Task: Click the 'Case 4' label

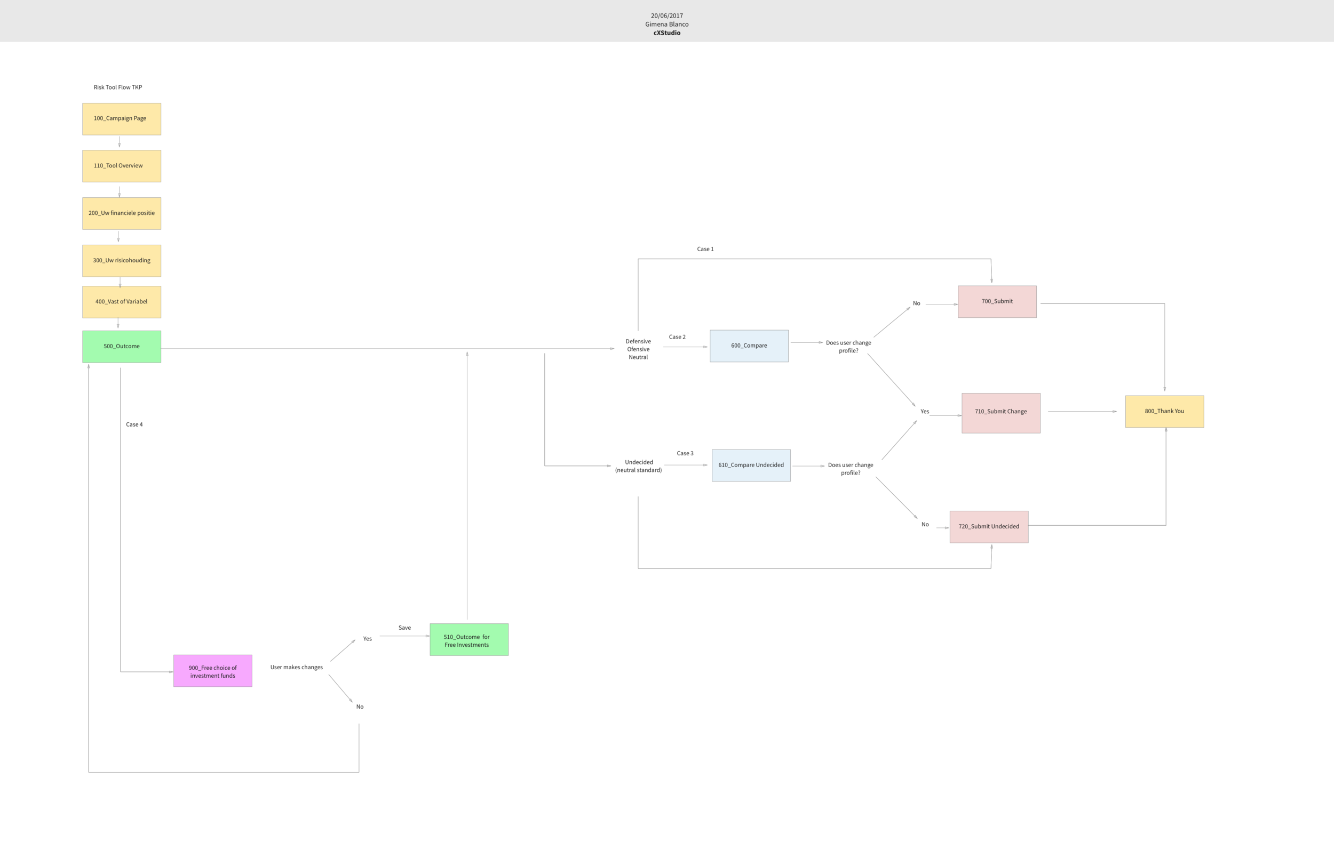Action: 134,424
